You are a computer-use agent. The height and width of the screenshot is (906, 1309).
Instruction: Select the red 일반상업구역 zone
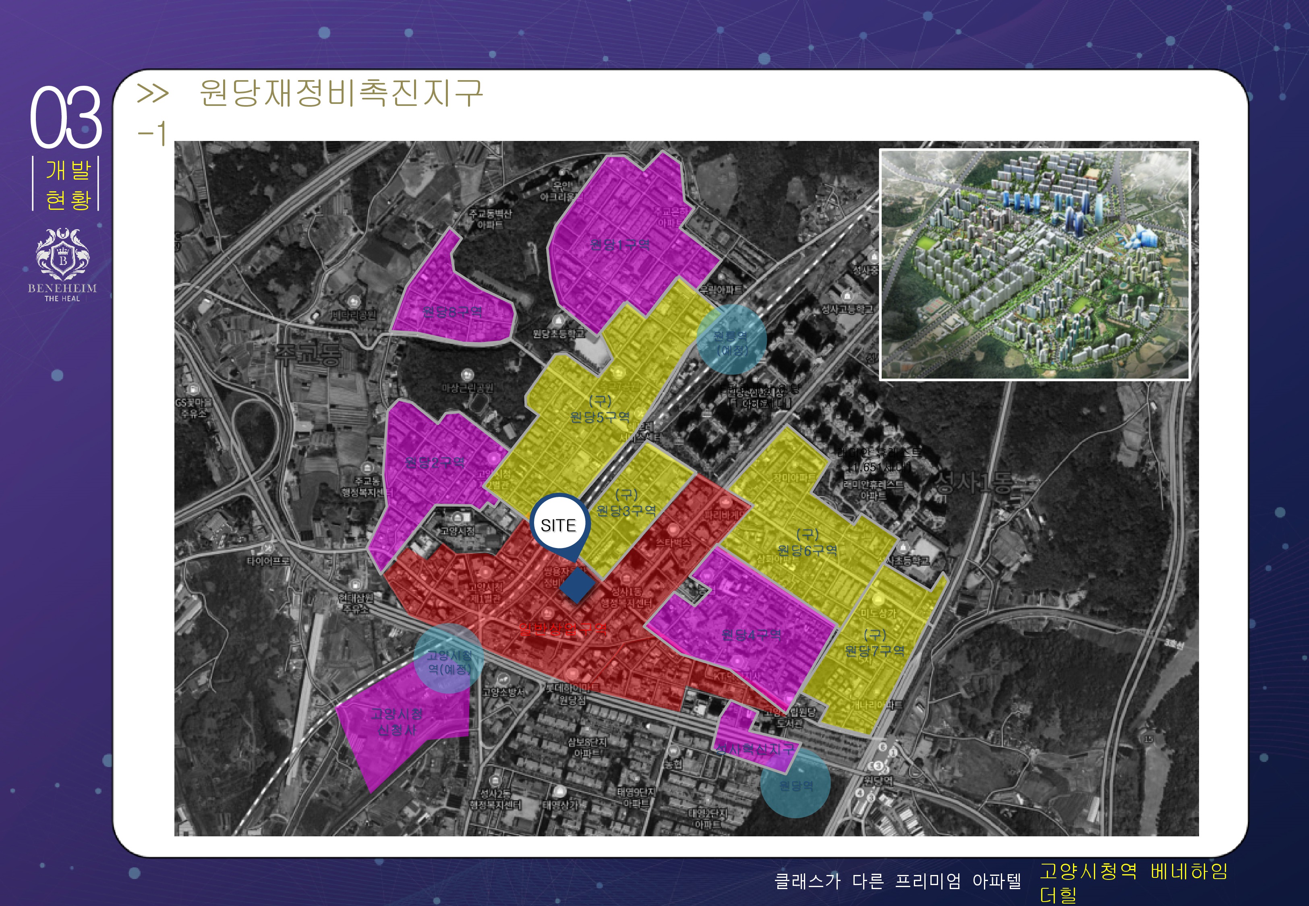click(x=562, y=629)
